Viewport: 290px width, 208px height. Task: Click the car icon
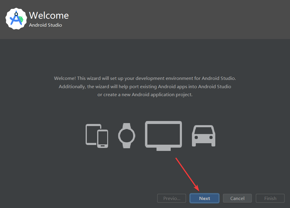204,136
